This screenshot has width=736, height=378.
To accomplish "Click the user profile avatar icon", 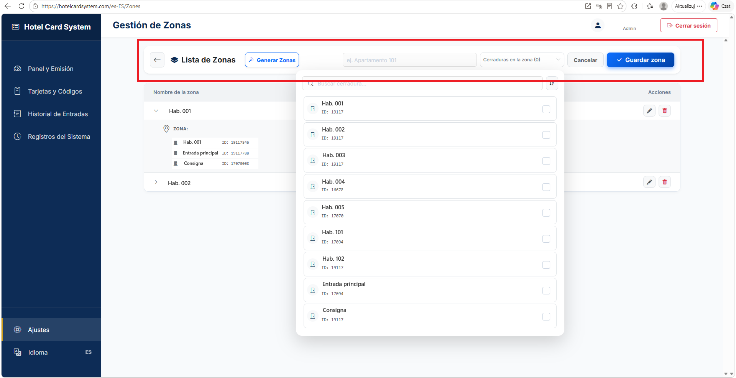I will click(x=598, y=25).
